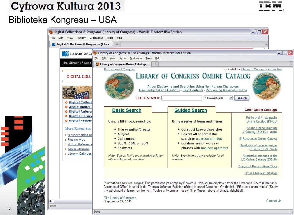
Task: Open Frequently Asked Questions link
Action: pos(159,90)
